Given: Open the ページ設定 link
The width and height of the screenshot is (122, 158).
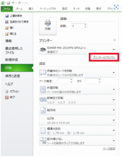Looking at the screenshot, I should click(109, 149).
